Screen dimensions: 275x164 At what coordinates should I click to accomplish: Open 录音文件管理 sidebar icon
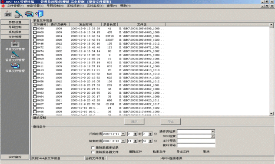point(15,44)
